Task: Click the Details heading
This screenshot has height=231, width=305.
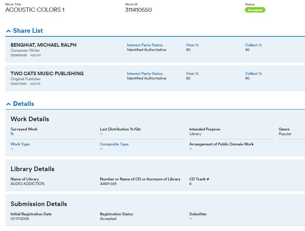Action: click(24, 104)
